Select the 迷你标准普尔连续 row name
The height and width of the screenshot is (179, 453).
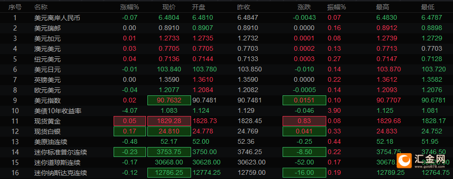click(x=61, y=152)
